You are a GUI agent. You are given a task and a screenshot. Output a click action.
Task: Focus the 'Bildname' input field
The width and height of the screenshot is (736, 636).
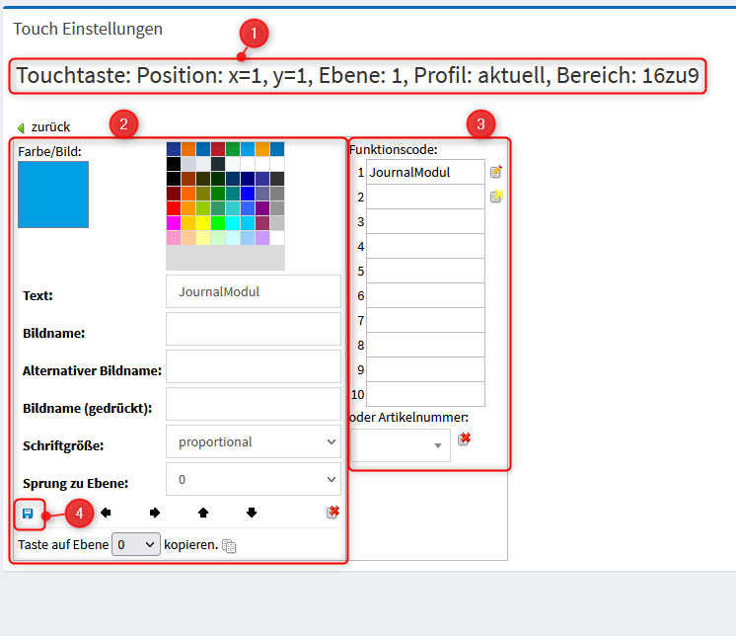click(254, 330)
